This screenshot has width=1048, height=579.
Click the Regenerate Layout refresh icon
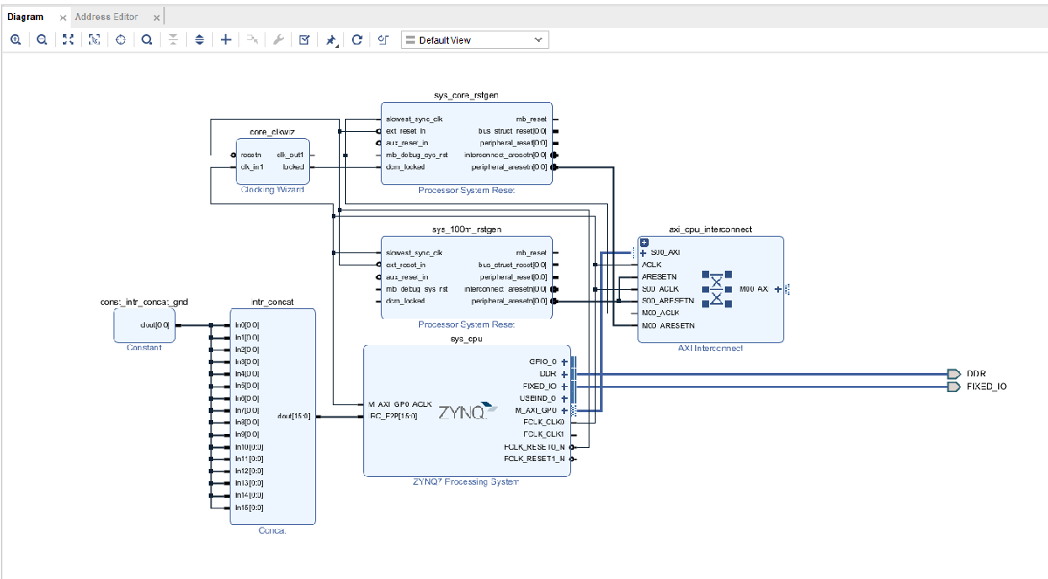pyautogui.click(x=356, y=39)
